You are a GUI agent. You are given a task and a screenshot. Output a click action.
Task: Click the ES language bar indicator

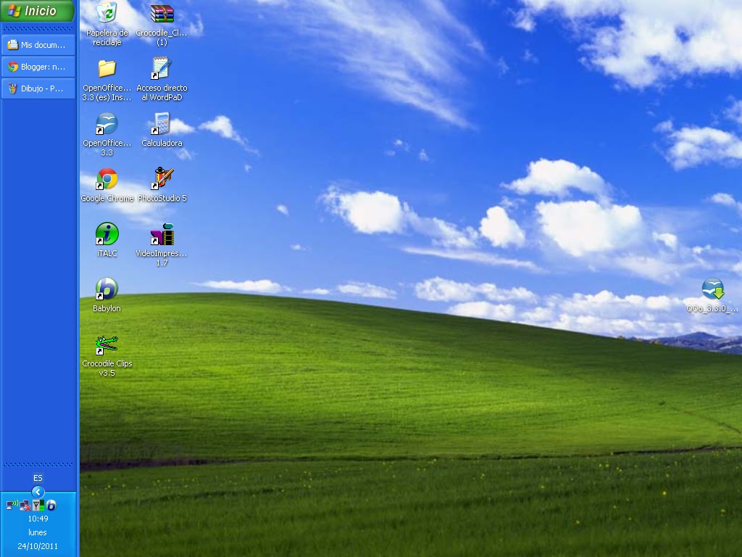coord(38,478)
